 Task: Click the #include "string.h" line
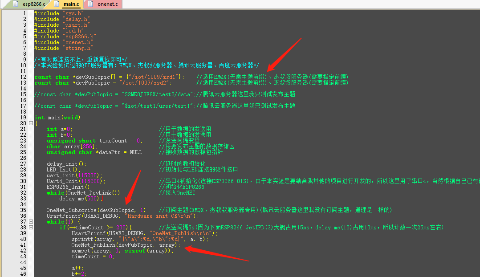[x=64, y=48]
